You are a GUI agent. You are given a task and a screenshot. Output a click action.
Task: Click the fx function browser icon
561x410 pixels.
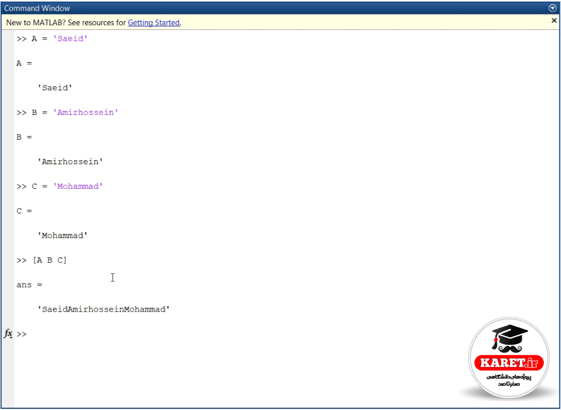pos(8,334)
